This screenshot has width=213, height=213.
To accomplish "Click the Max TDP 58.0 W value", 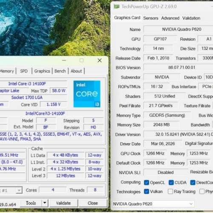I will point(58,91).
